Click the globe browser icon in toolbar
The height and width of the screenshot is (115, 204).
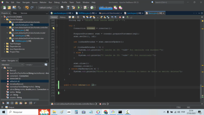tap(62, 8)
